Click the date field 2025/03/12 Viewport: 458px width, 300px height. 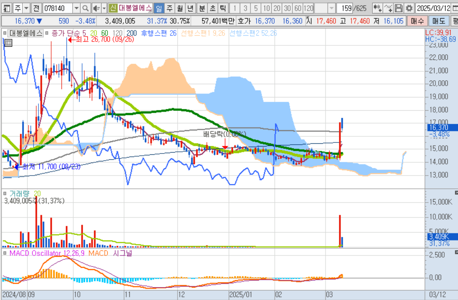click(x=433, y=8)
